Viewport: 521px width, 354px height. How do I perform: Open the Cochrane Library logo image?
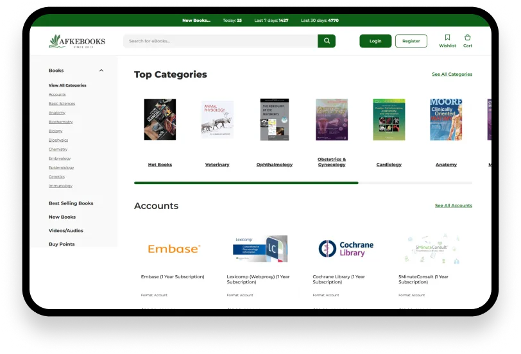click(346, 249)
